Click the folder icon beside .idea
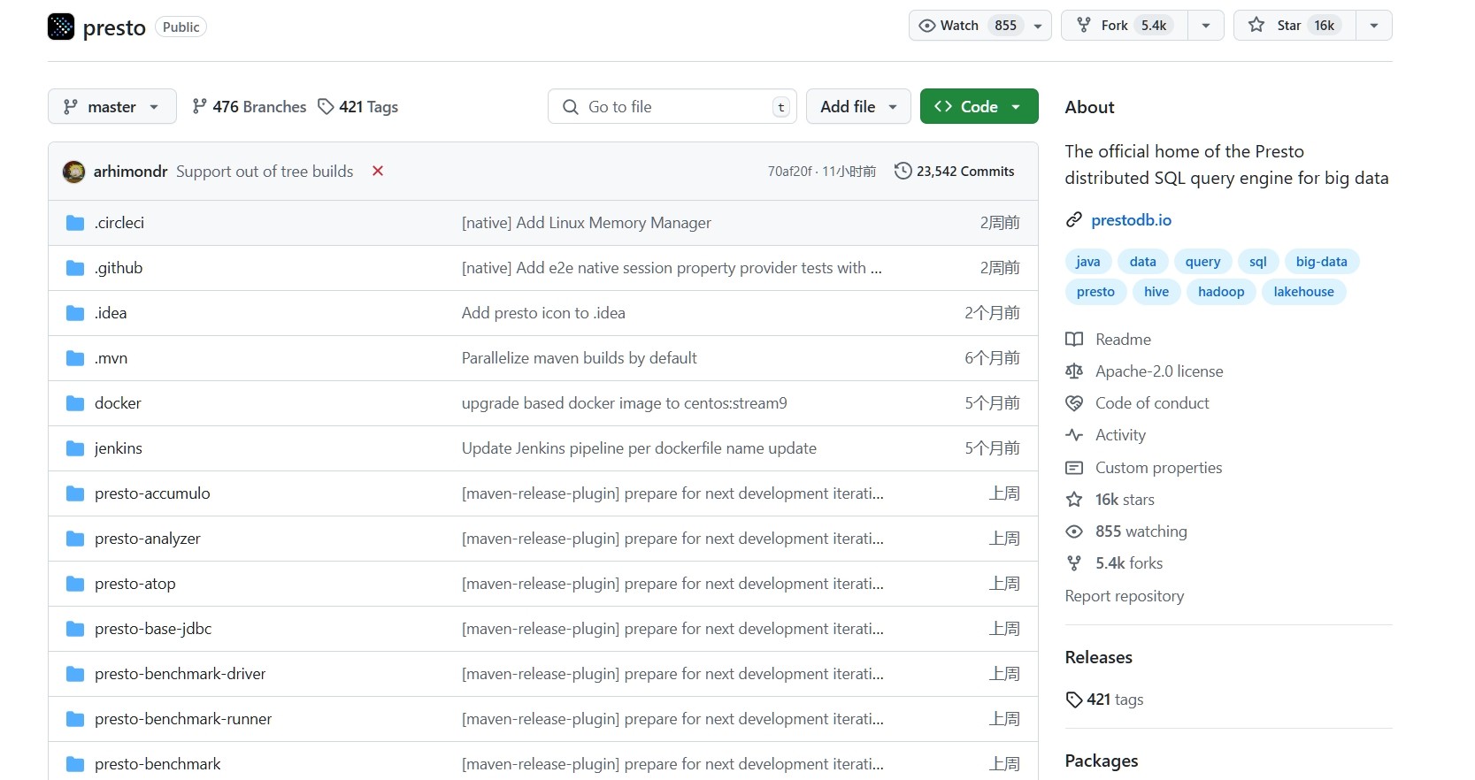1475x780 pixels. [75, 313]
